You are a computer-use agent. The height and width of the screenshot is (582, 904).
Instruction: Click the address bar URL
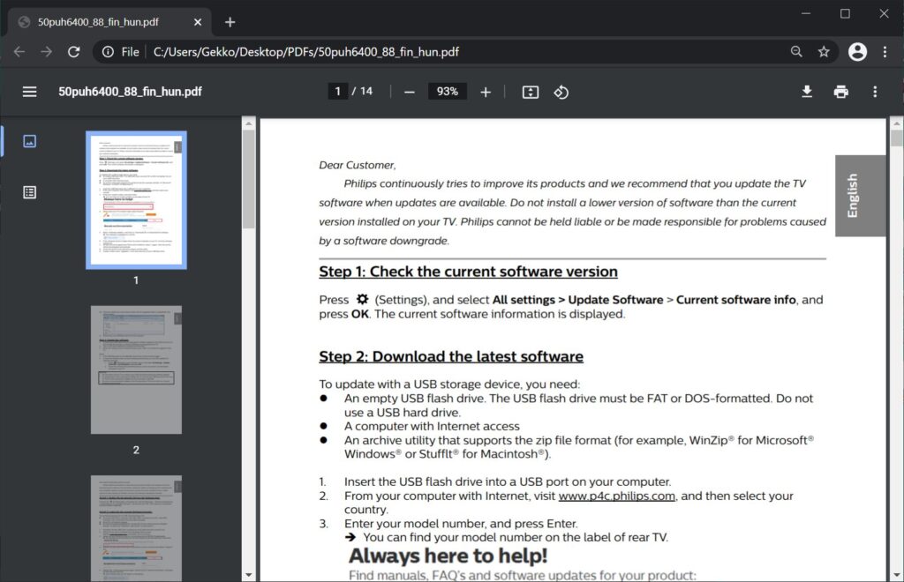pos(306,52)
